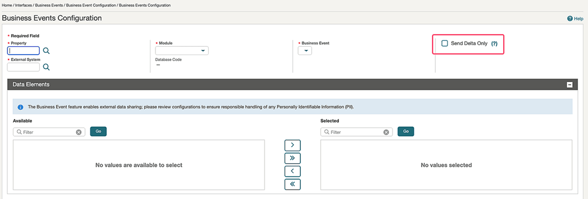Open Business Events breadcrumb link

(x=48, y=6)
